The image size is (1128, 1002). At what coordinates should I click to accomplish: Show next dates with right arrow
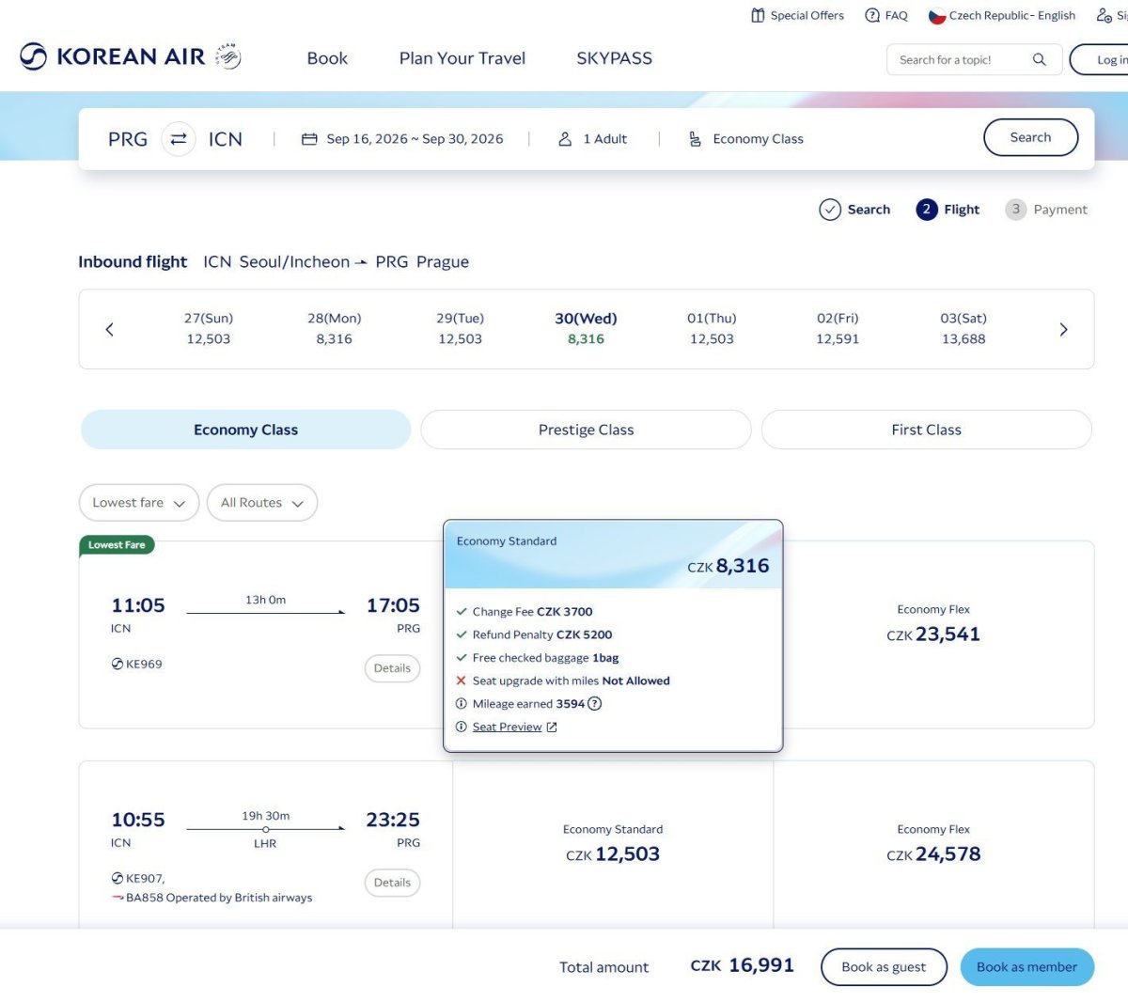[1063, 329]
